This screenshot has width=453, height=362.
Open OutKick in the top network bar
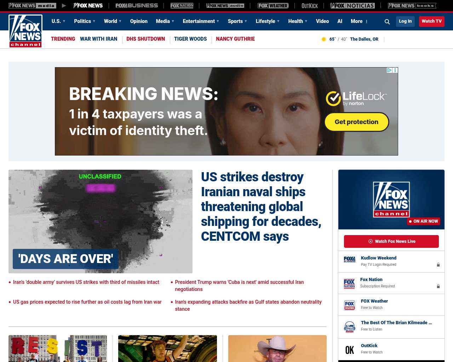coord(310,6)
